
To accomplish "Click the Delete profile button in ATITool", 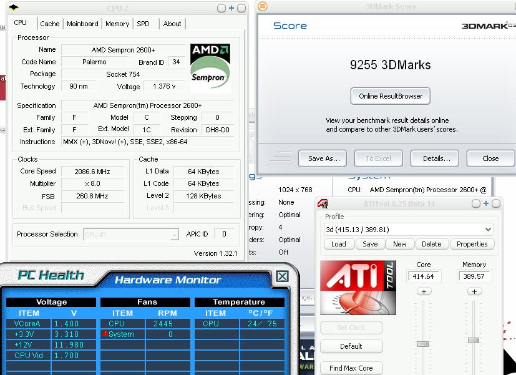I will [431, 244].
